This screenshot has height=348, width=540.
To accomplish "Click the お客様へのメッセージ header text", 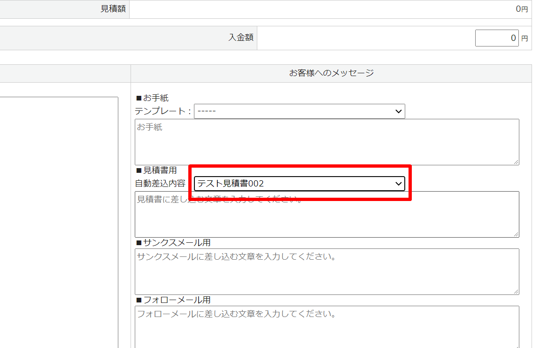I will point(332,73).
